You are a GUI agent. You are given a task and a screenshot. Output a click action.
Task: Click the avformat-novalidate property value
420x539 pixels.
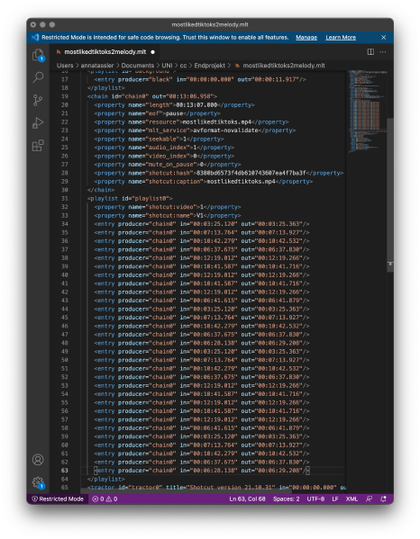[225, 130]
